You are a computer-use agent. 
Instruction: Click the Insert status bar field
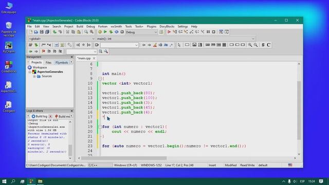212,165
